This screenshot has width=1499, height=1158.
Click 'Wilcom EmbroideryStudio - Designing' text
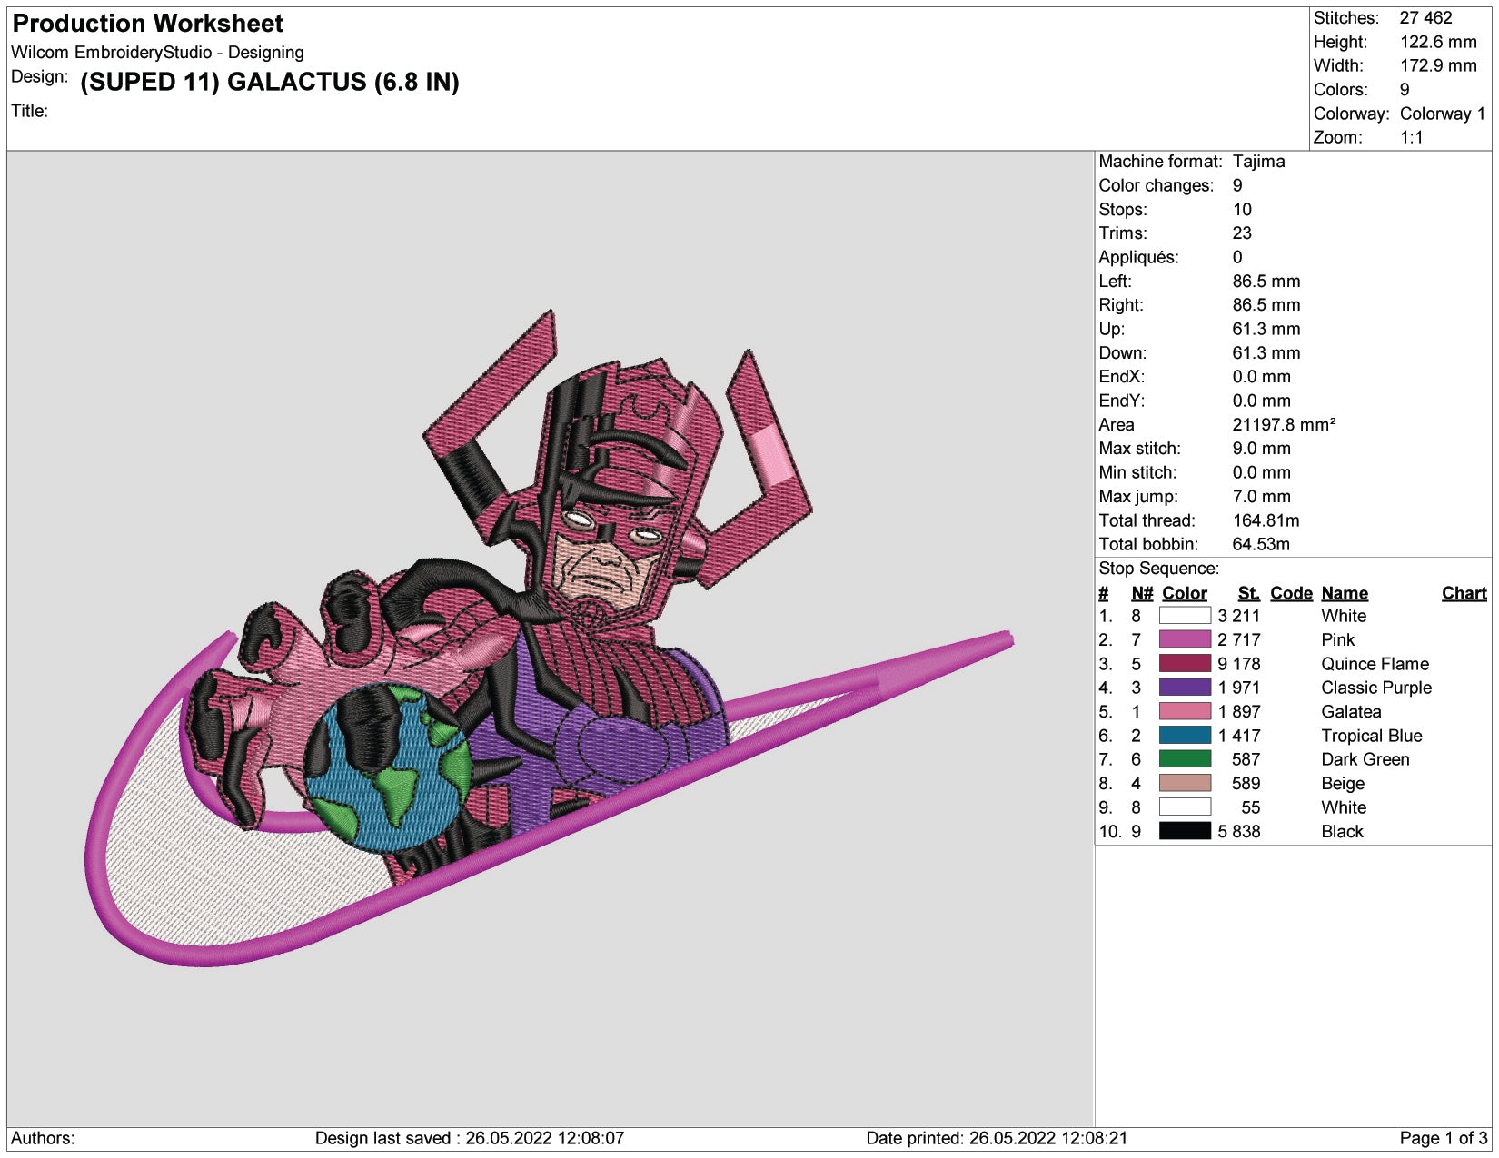[157, 53]
